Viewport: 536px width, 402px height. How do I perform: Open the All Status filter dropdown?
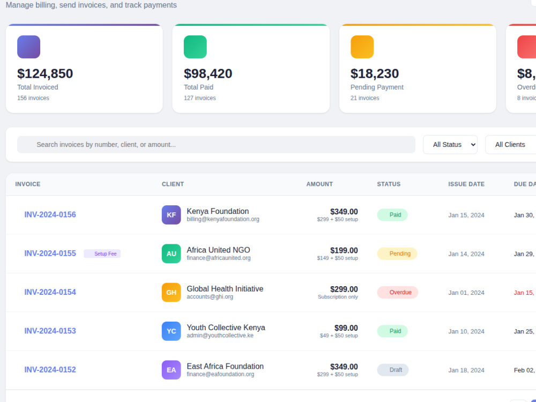(x=450, y=145)
